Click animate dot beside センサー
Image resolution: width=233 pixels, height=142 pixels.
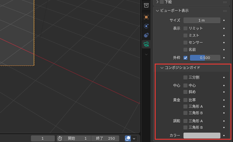(224, 43)
